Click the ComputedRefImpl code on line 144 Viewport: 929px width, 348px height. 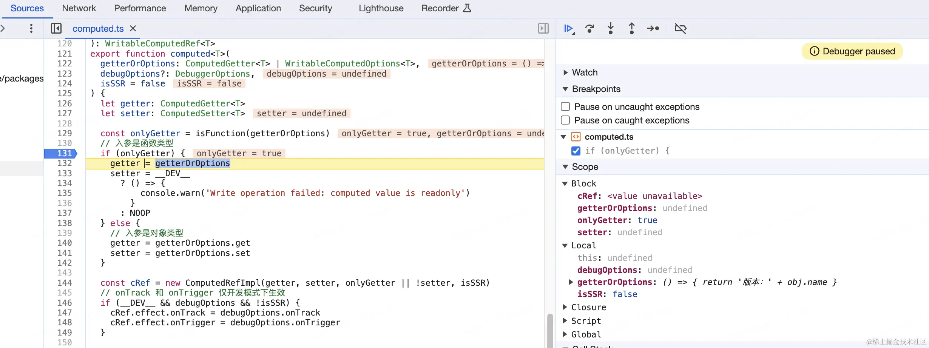pos(224,283)
